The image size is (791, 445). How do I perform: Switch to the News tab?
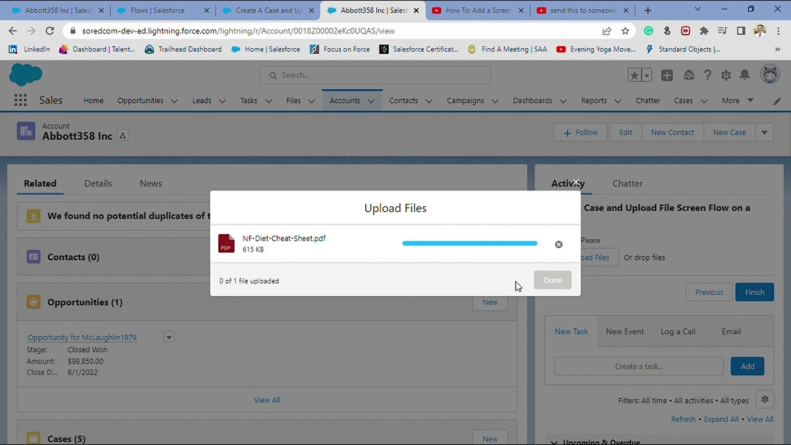coord(151,183)
